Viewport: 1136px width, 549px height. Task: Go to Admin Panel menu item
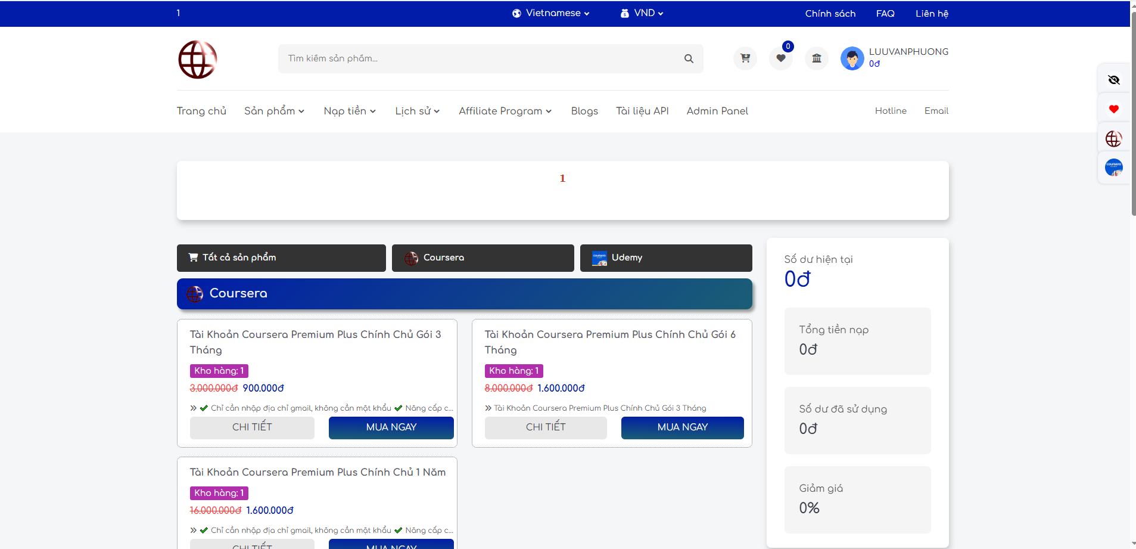[717, 111]
